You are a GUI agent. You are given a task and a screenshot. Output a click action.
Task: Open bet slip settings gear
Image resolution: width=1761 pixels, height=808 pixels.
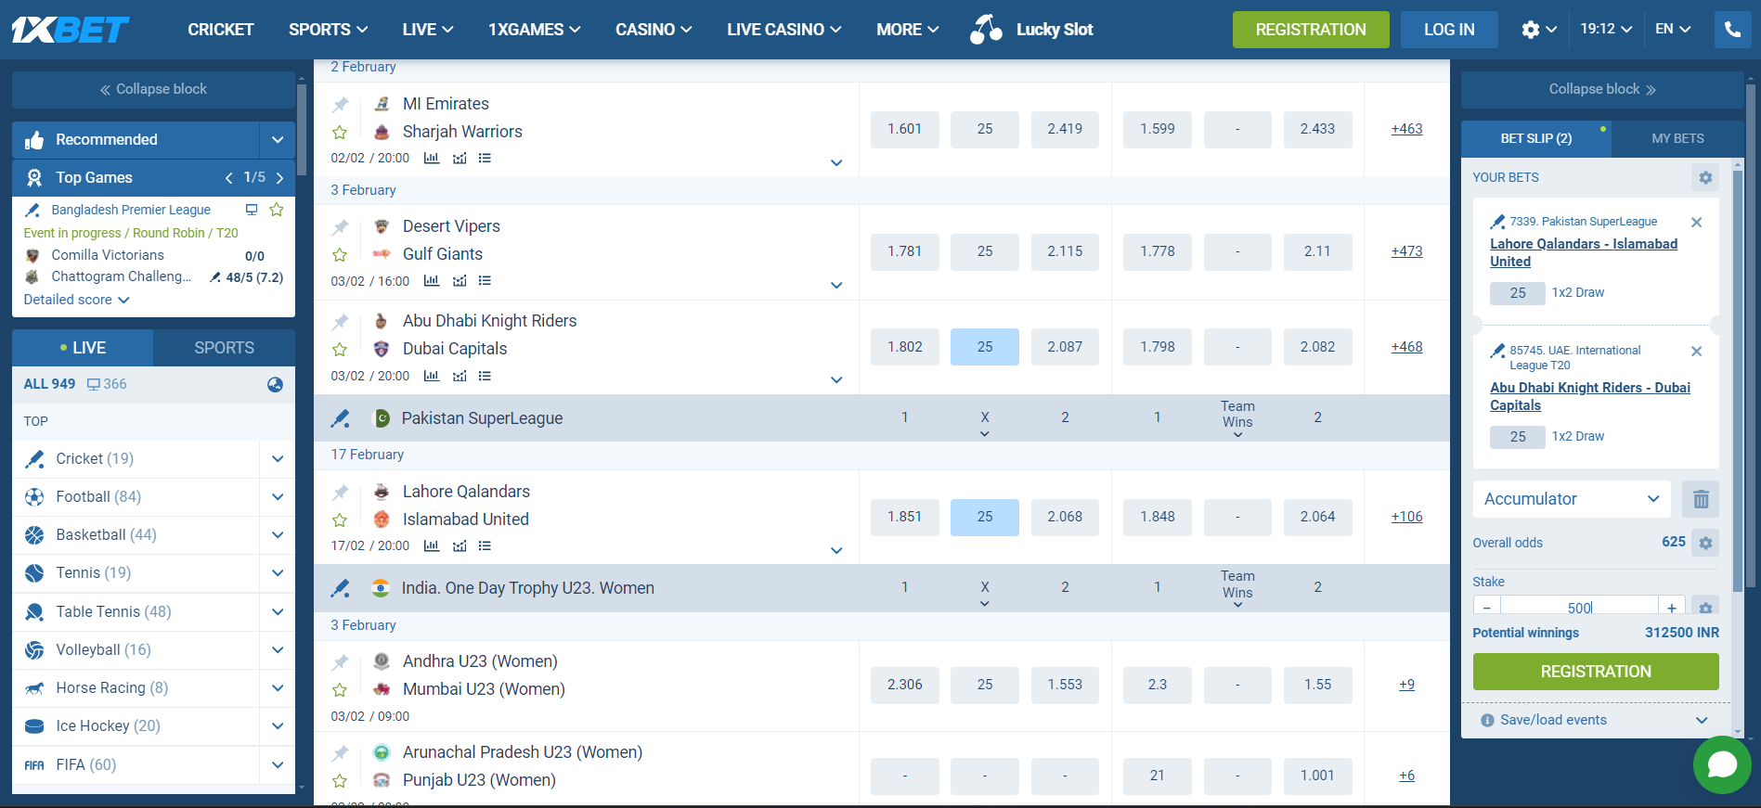[1705, 177]
